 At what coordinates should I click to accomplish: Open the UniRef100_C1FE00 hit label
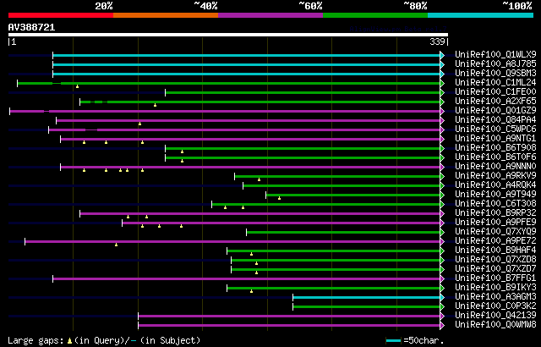495,92
